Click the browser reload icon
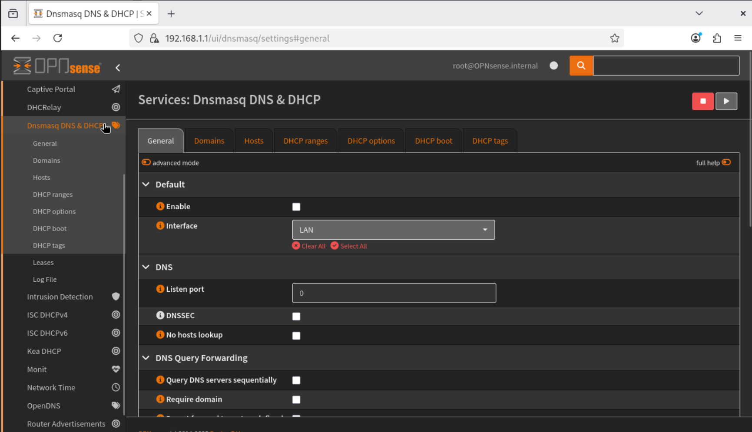 [58, 38]
